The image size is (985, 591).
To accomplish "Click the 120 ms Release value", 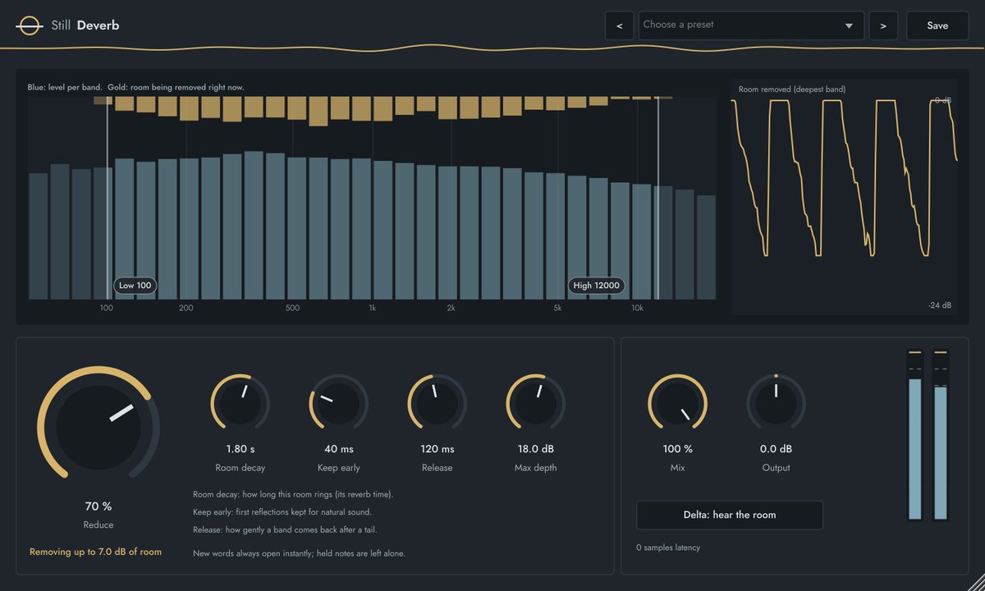I will [438, 449].
